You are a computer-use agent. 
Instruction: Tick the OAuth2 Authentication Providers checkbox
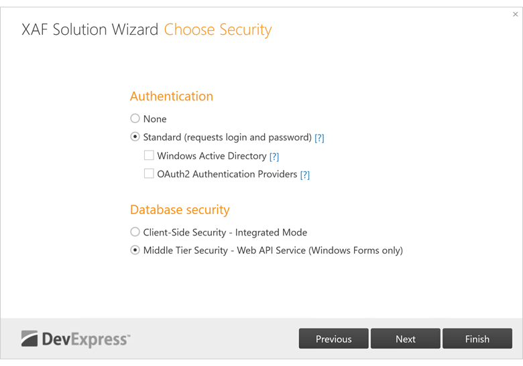[x=149, y=174]
